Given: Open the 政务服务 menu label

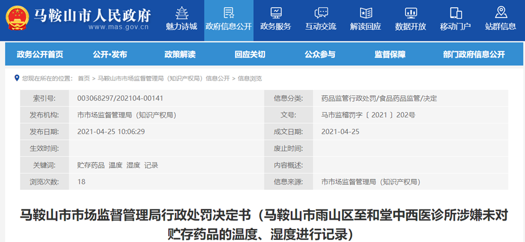Looking at the screenshot, I should 276,27.
